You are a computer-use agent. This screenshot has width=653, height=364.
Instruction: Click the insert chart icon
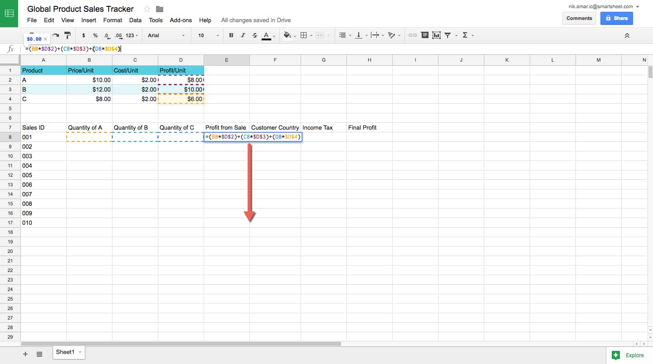coord(436,35)
